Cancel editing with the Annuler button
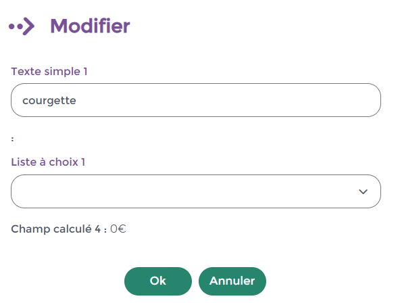 232,281
